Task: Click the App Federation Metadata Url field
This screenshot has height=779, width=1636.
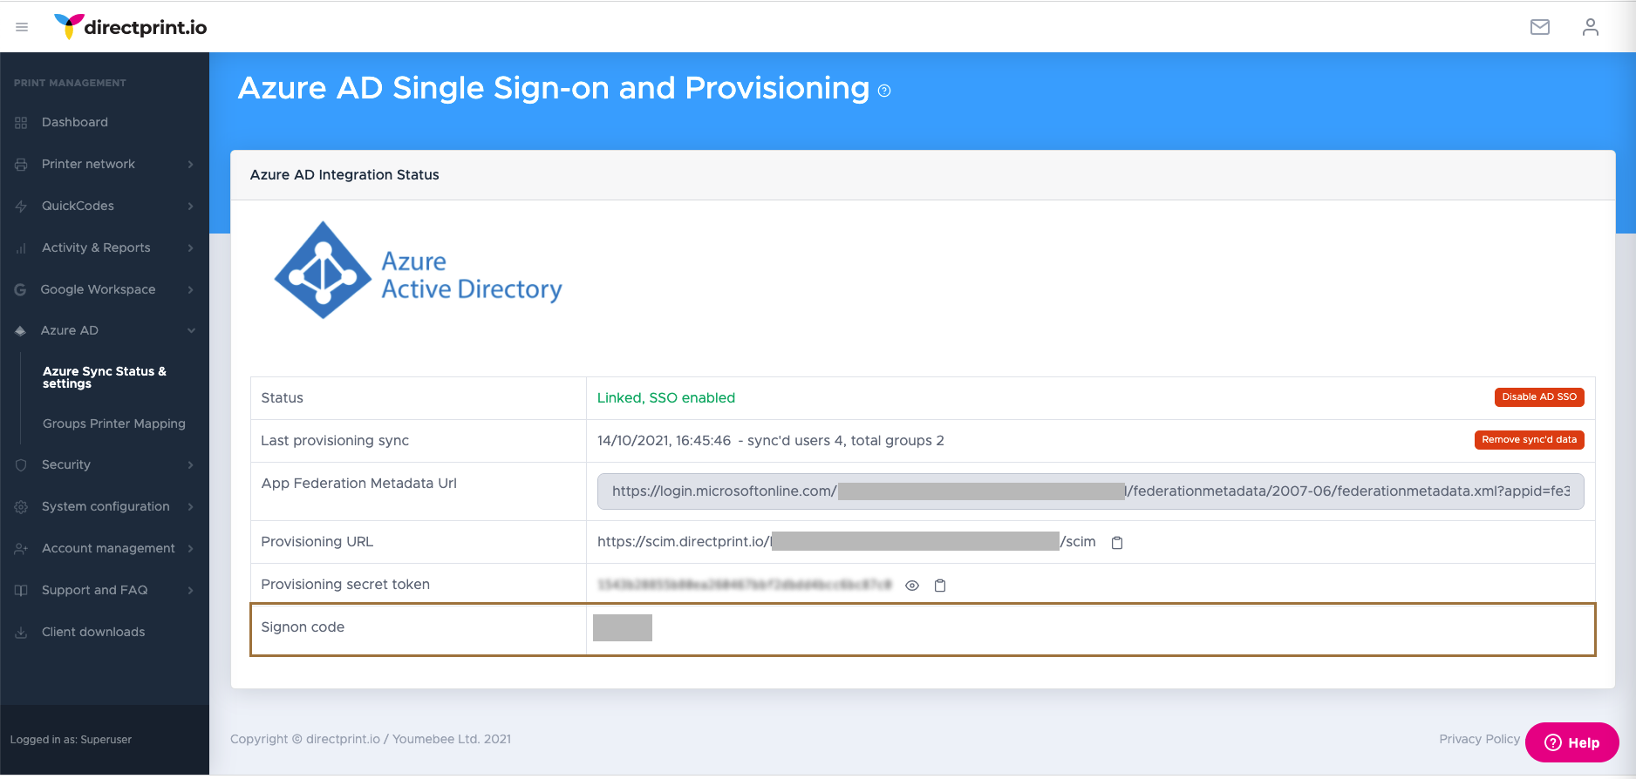Action: 1090,491
